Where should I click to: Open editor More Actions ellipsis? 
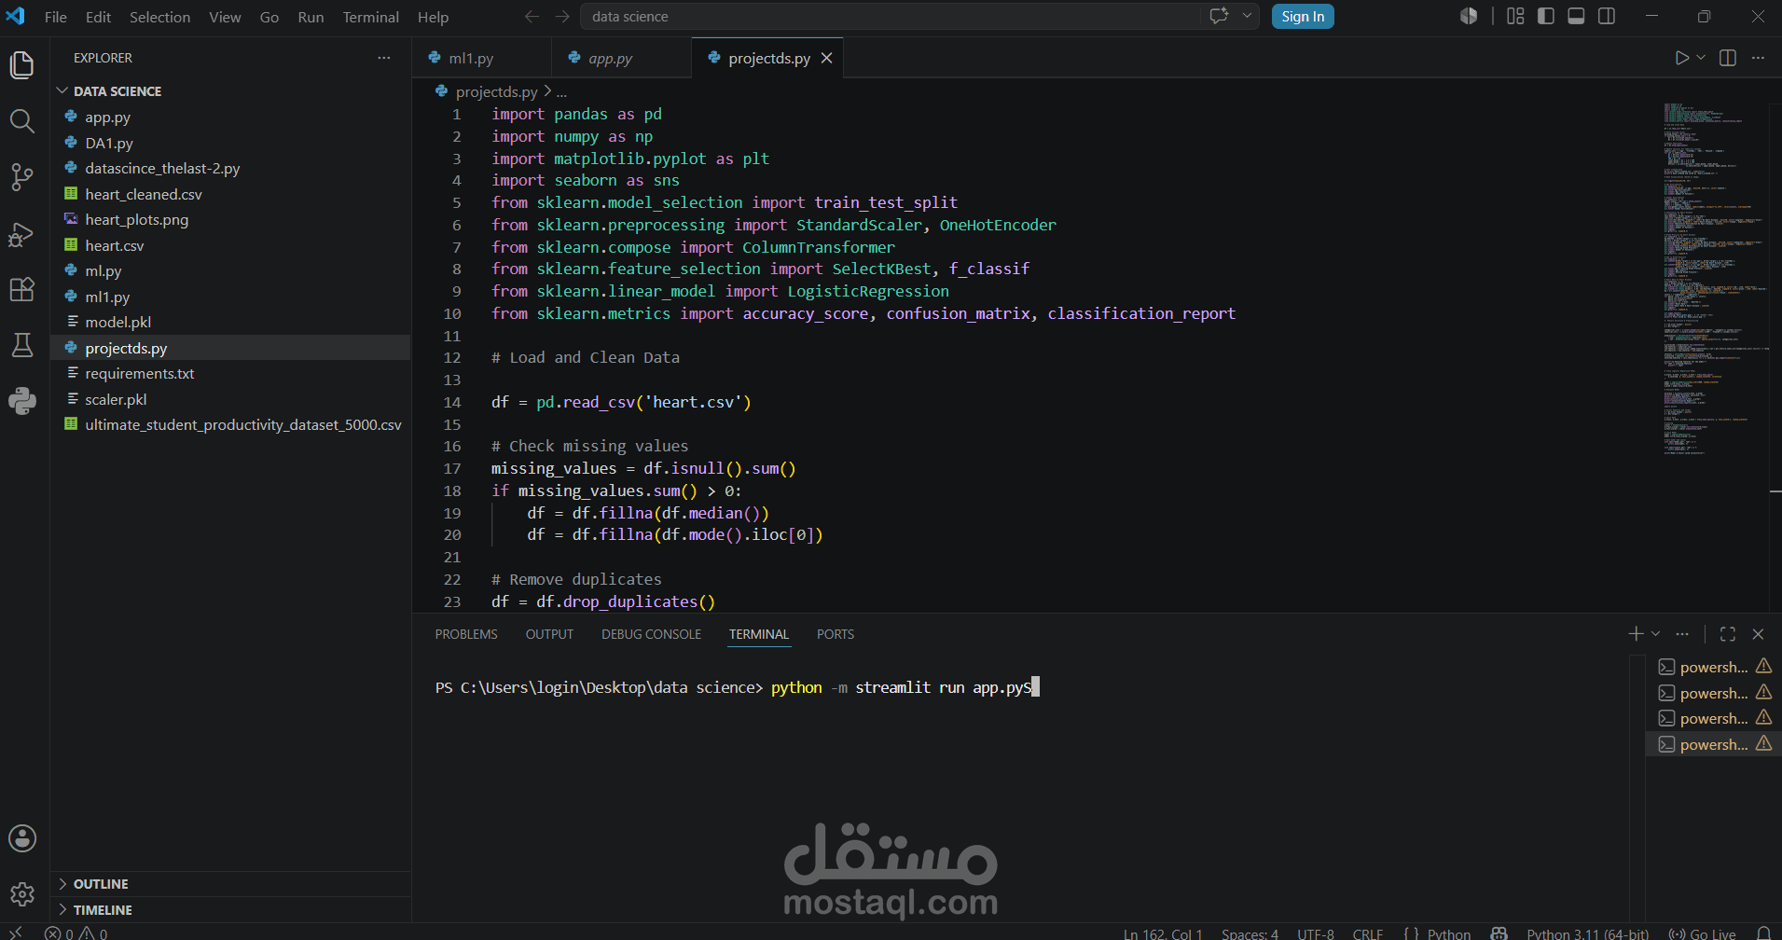(1758, 58)
